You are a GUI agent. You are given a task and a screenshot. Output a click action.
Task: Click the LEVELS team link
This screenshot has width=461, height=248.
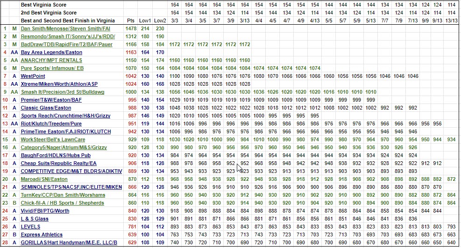tap(30, 227)
